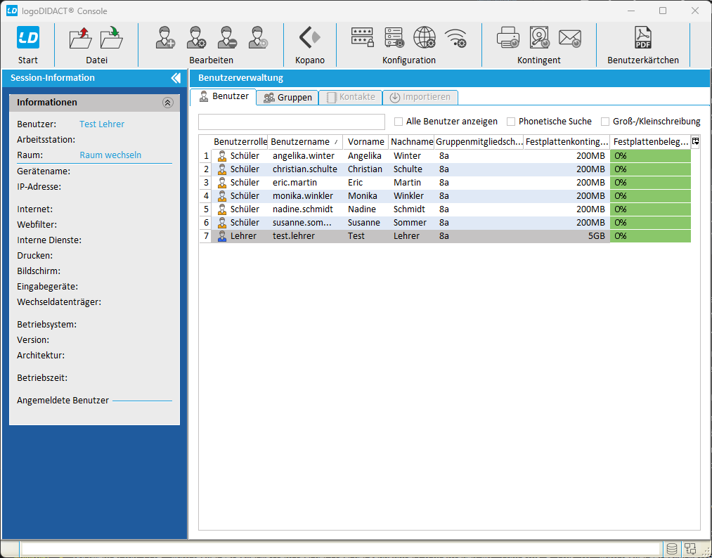Toggle Phonetische Suche checkbox
Screen dimensions: 712x558
(511, 122)
